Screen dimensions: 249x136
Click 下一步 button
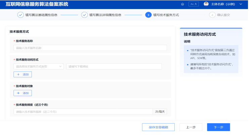point(218,127)
